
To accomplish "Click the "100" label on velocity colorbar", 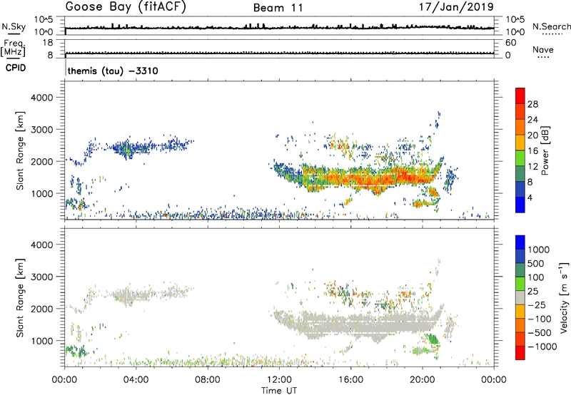I will click(536, 277).
